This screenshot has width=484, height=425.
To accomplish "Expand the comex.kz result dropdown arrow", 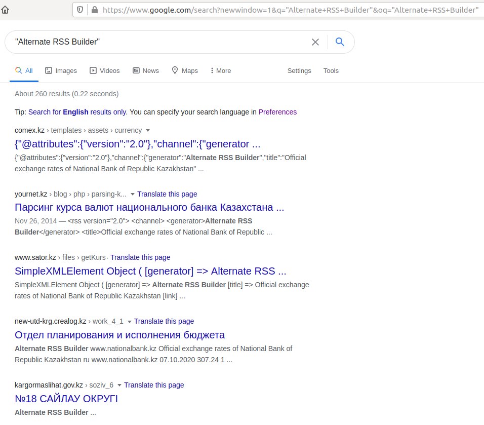I will (x=147, y=130).
